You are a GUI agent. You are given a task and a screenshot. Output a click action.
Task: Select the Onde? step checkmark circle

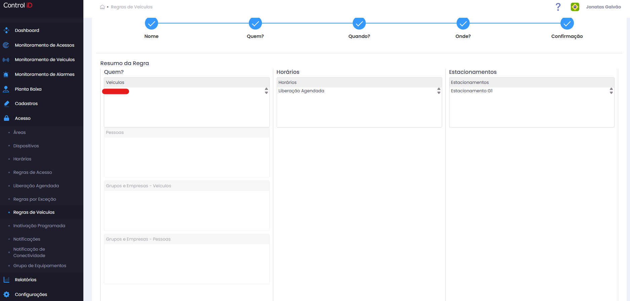(x=463, y=23)
